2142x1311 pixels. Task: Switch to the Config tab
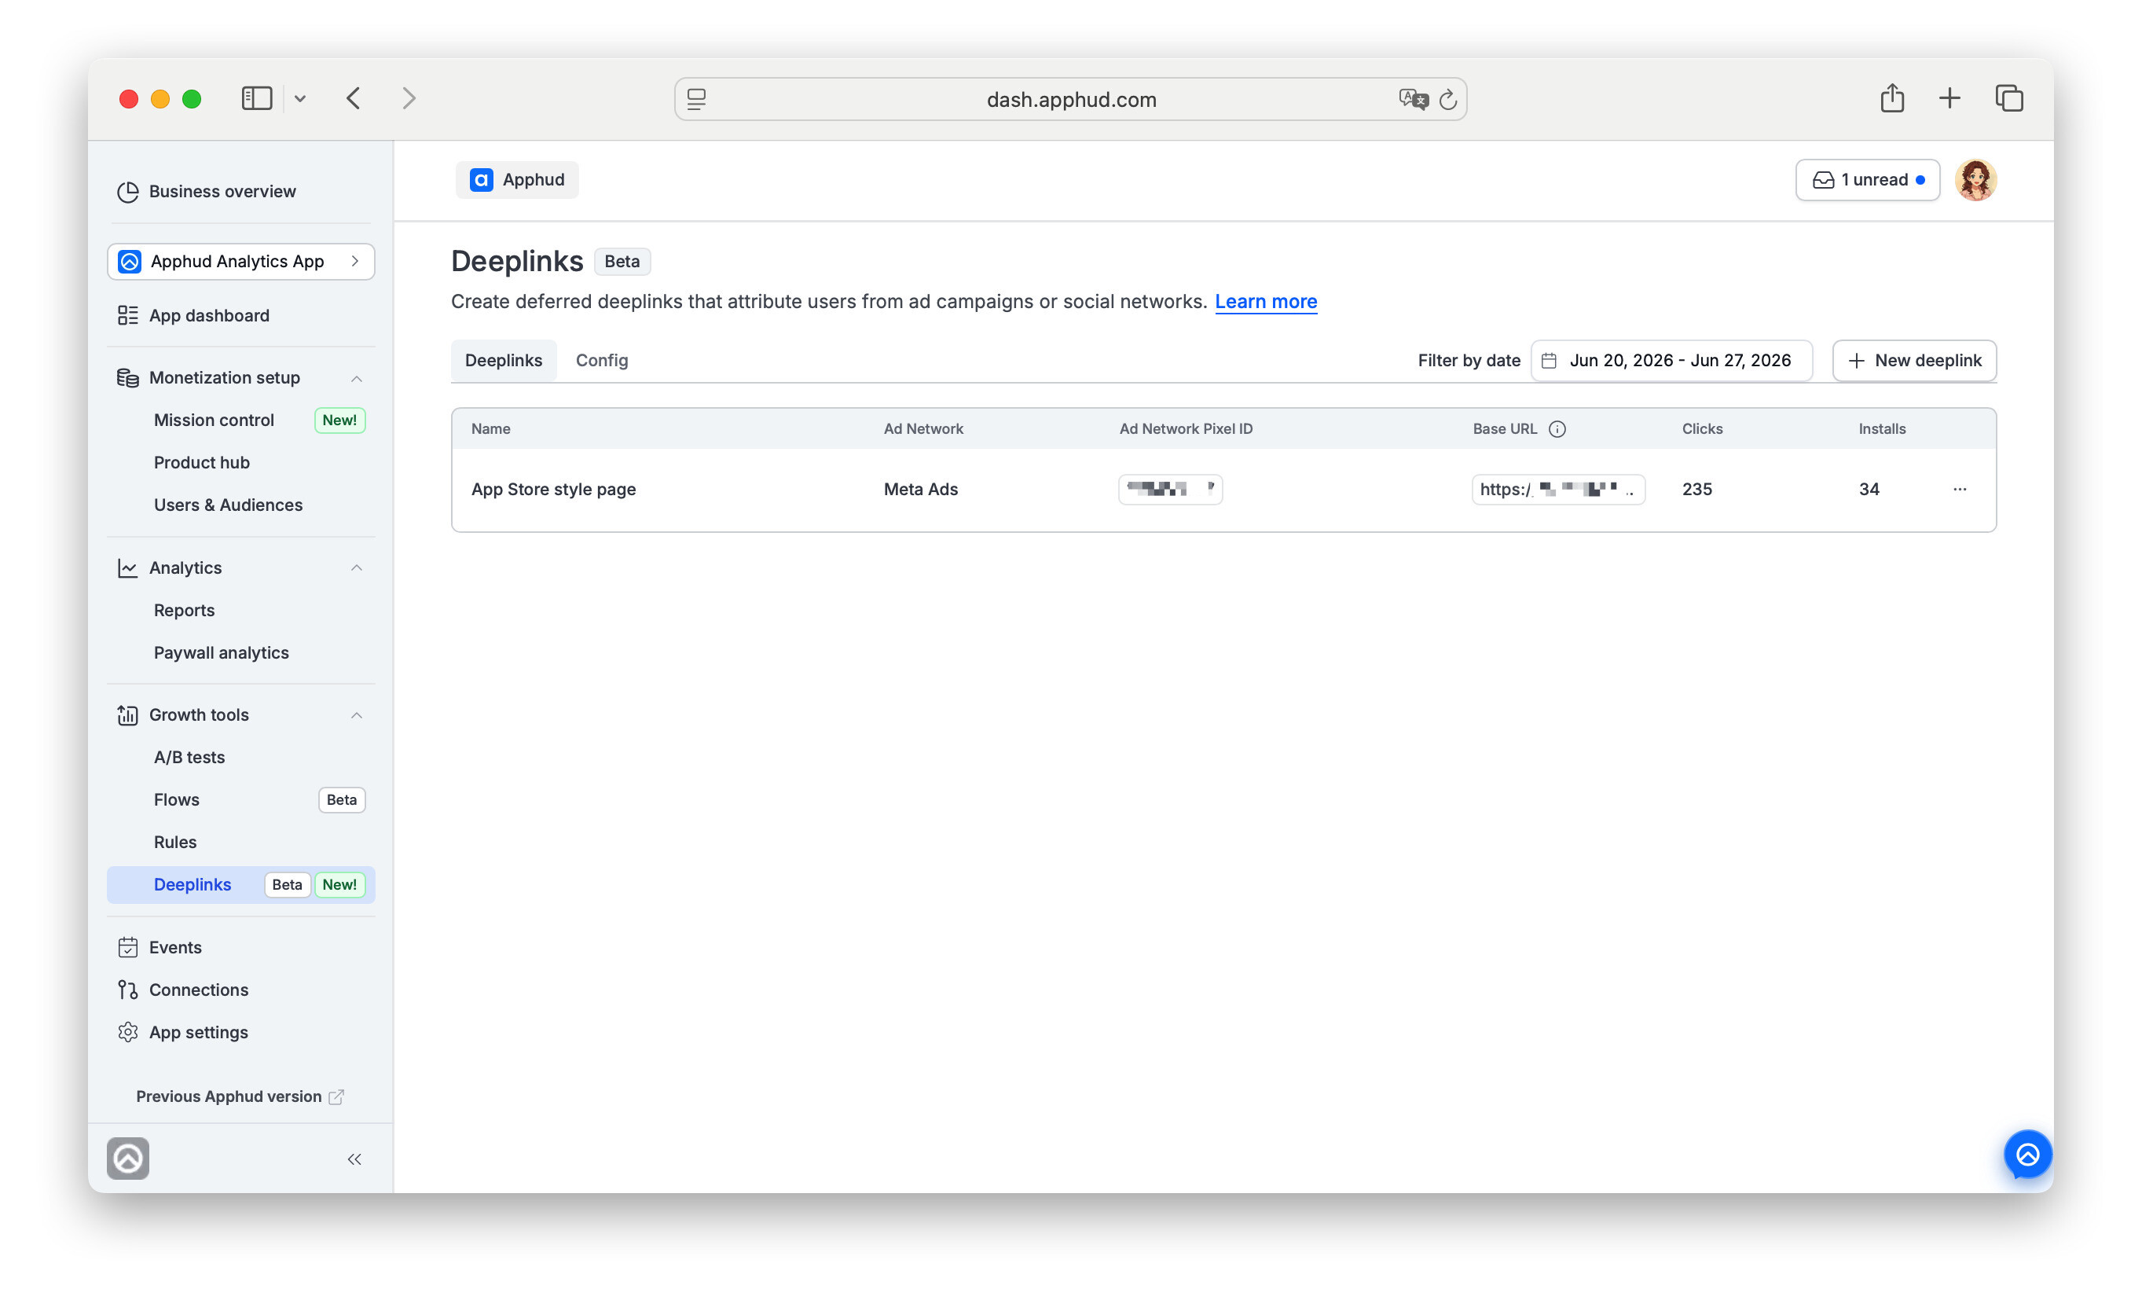coord(602,361)
